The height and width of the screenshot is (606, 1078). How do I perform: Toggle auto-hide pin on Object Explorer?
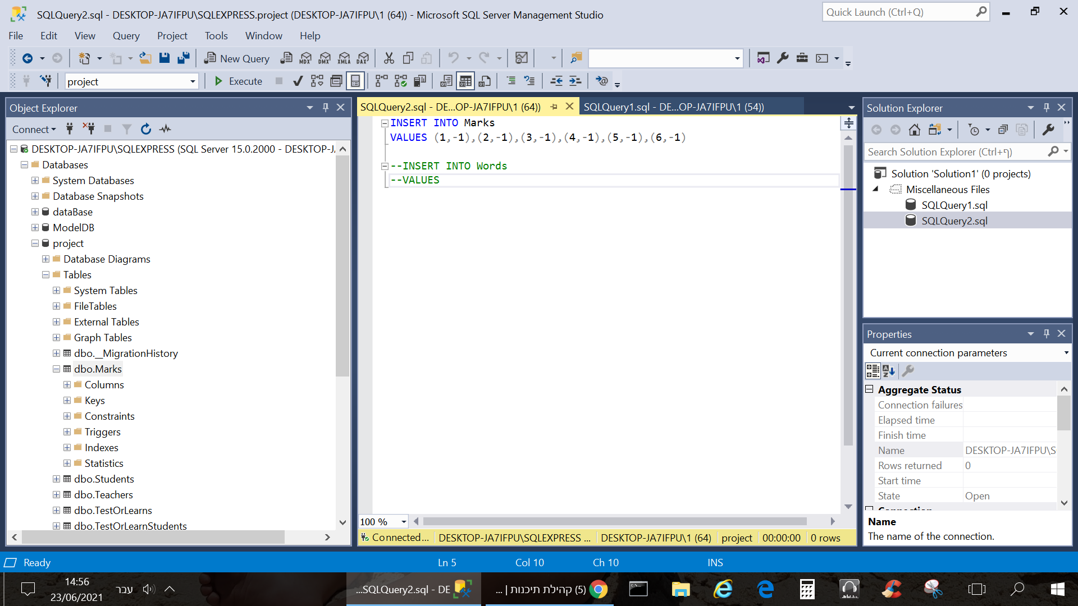[x=326, y=107]
